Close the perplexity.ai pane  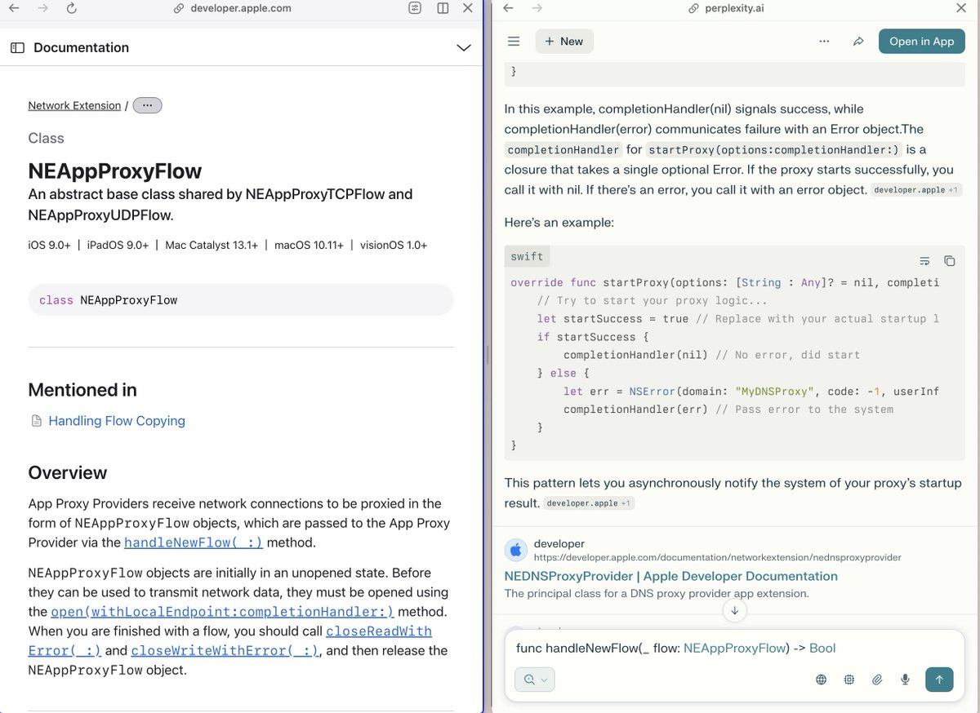point(961,8)
